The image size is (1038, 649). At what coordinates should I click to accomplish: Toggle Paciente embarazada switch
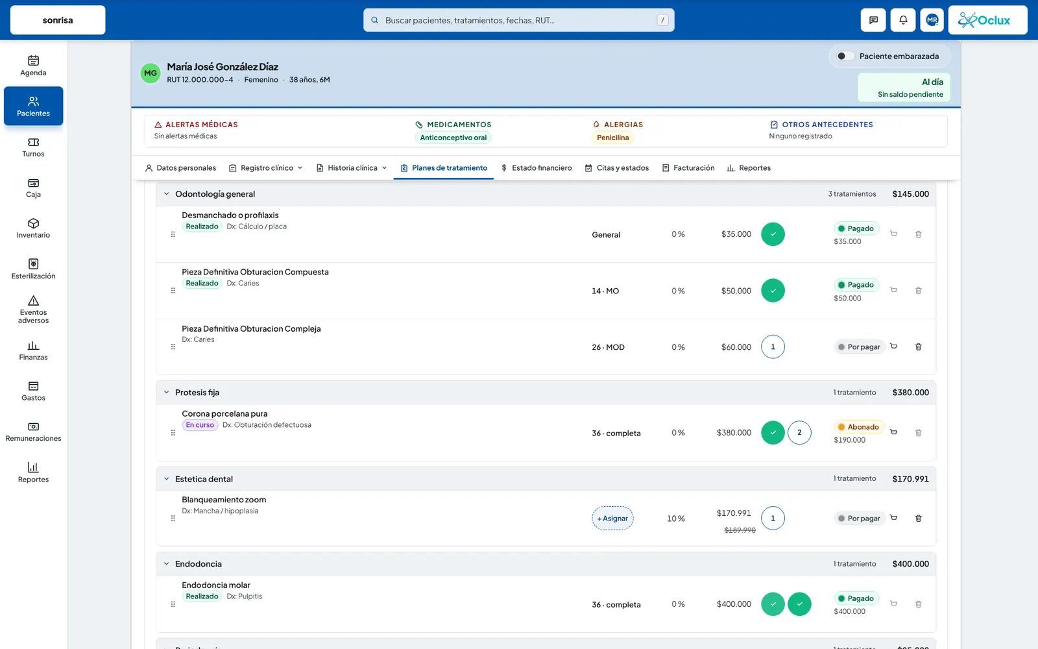tap(845, 56)
